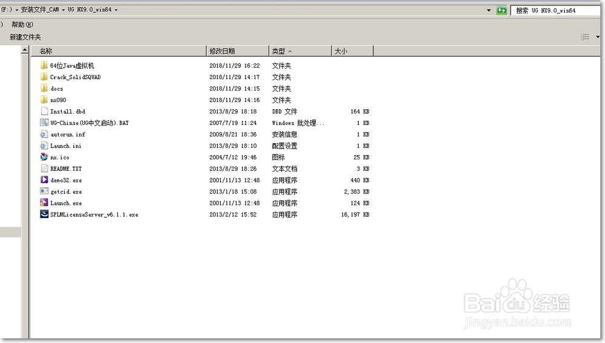Click the size value 440 KB
605x343 pixels.
click(359, 180)
